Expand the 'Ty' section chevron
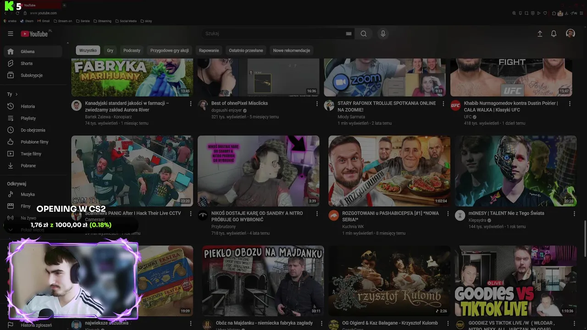Screen dimensions: 587x330 coord(17,94)
